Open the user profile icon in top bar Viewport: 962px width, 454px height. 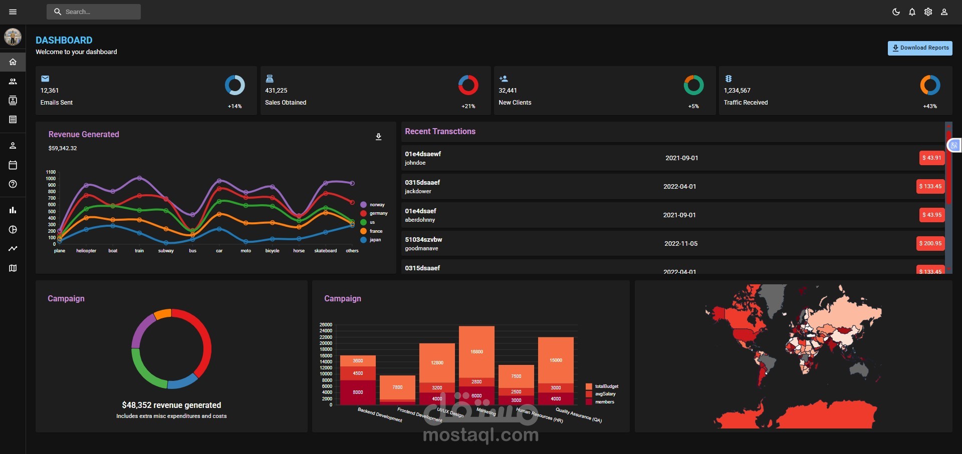click(x=944, y=12)
